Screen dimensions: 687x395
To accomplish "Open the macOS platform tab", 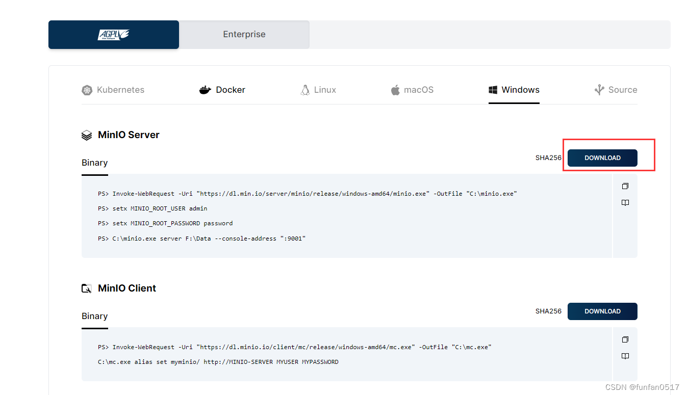I will click(x=412, y=90).
